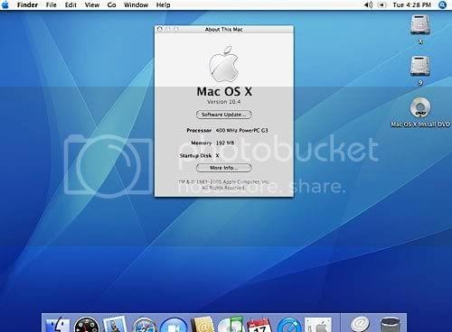Launch QuickTime Player from the dock
Image resolution: width=452 pixels, height=332 pixels.
click(288, 326)
